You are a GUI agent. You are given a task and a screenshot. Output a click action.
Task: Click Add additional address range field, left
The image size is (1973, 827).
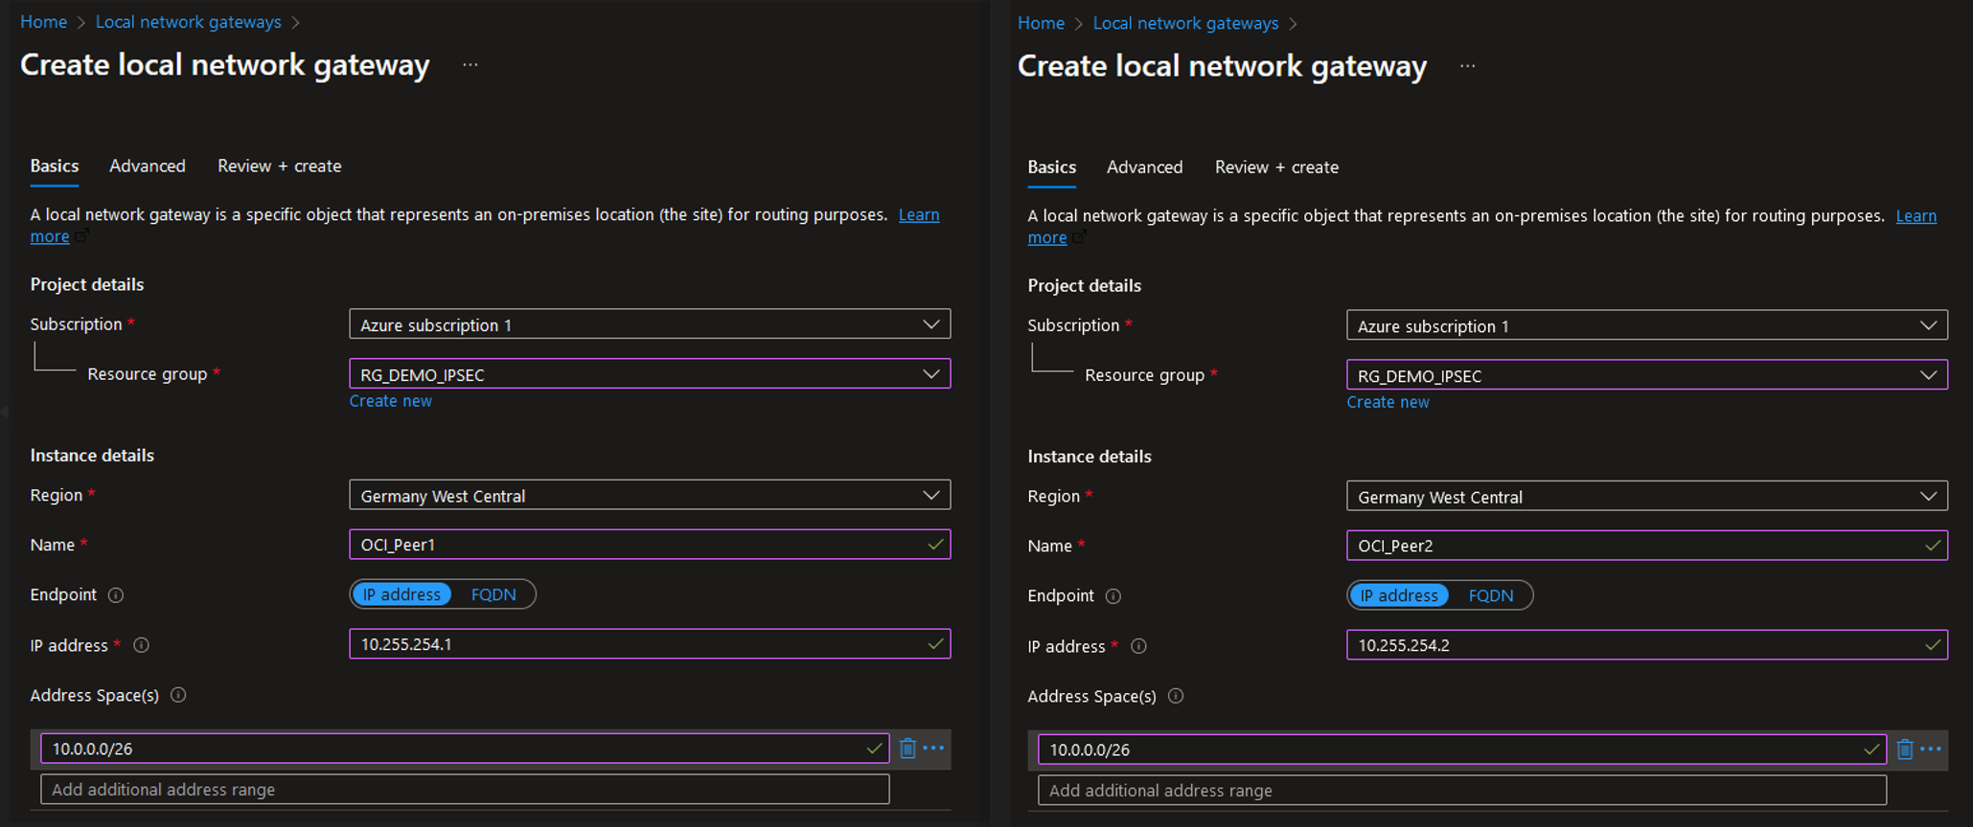coord(465,790)
